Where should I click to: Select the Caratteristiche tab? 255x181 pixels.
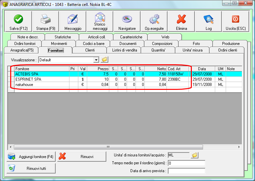point(131,37)
